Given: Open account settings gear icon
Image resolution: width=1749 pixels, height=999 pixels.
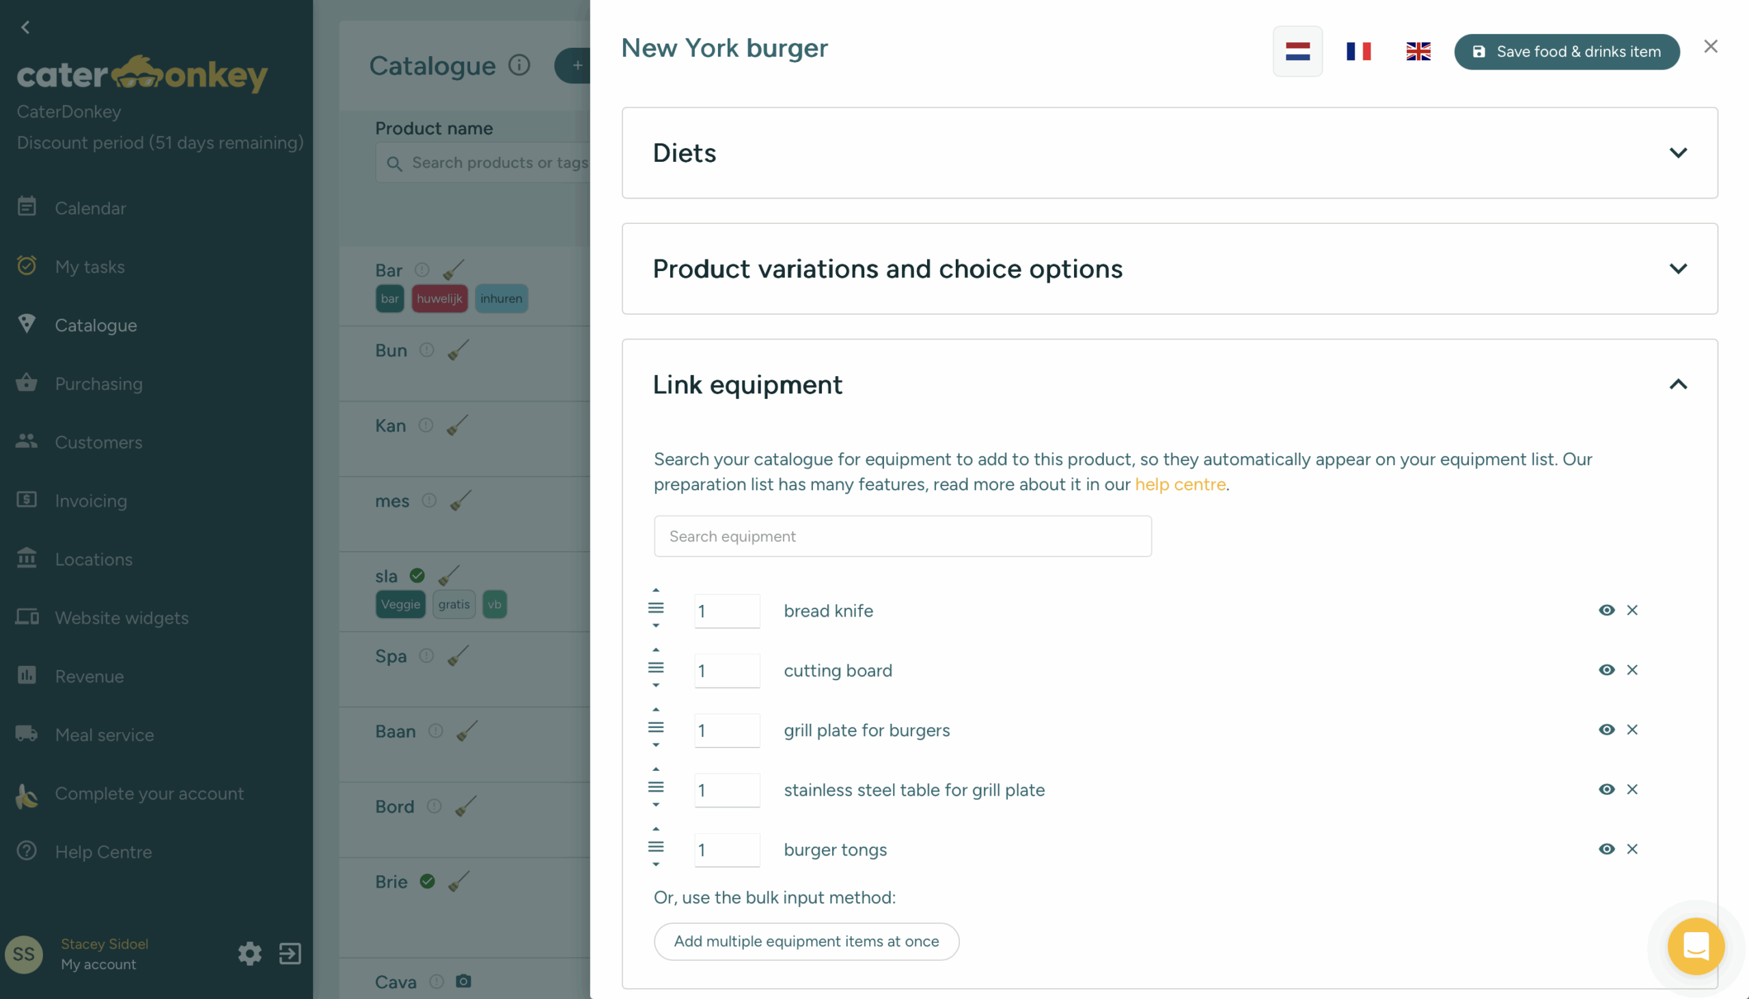Looking at the screenshot, I should (x=250, y=953).
